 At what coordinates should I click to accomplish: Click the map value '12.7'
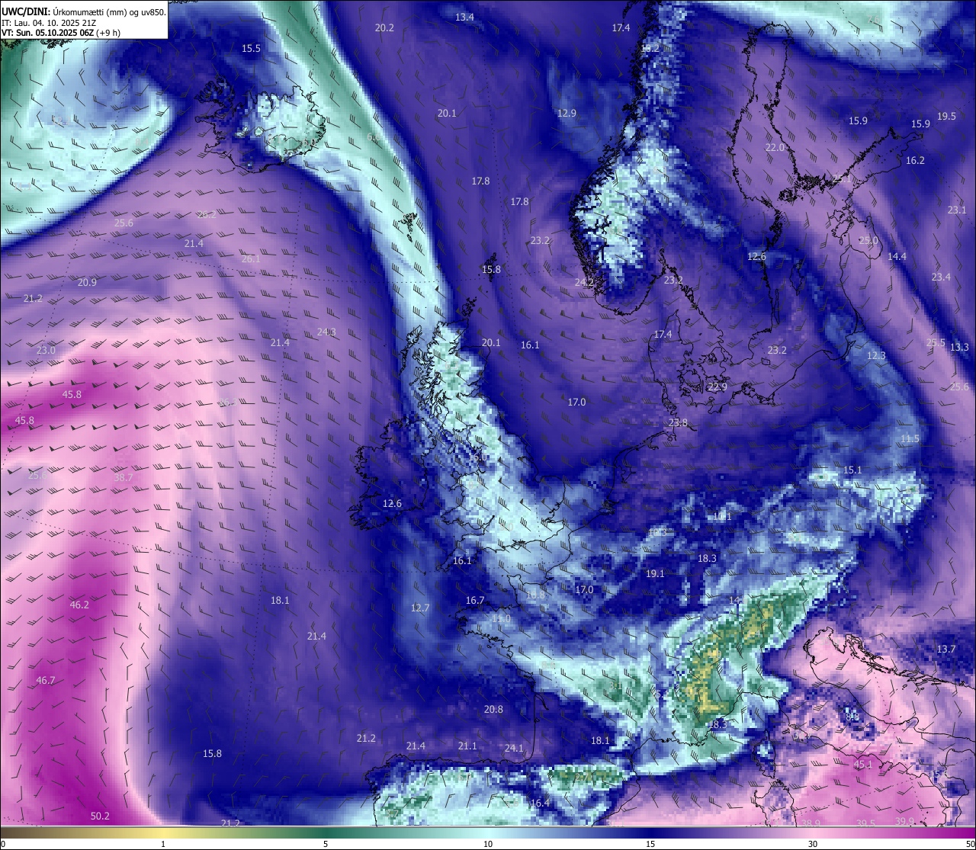click(x=420, y=608)
